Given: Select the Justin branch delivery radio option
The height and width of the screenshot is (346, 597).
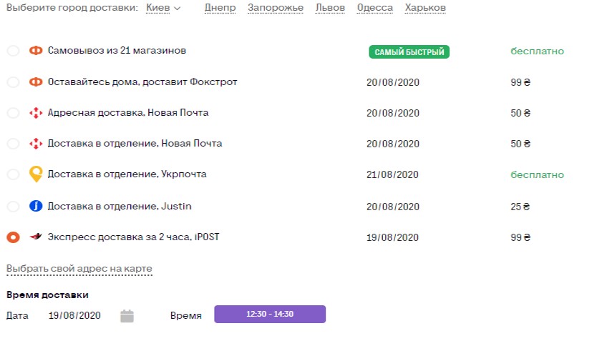Looking at the screenshot, I should (13, 207).
